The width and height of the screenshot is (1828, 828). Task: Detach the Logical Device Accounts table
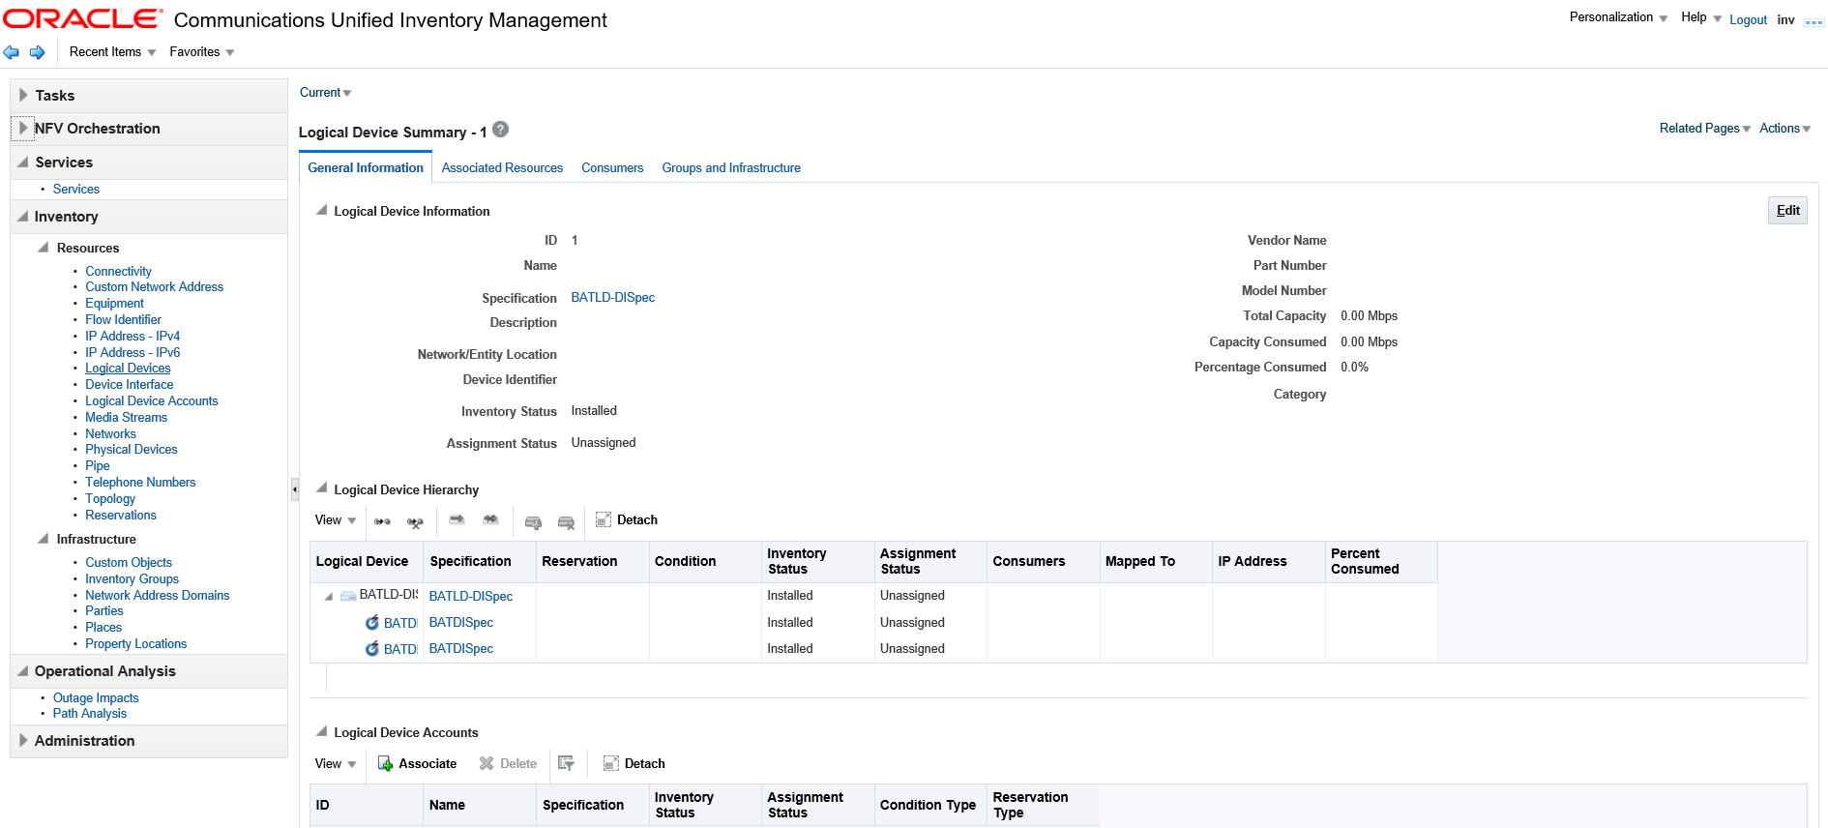pyautogui.click(x=634, y=764)
